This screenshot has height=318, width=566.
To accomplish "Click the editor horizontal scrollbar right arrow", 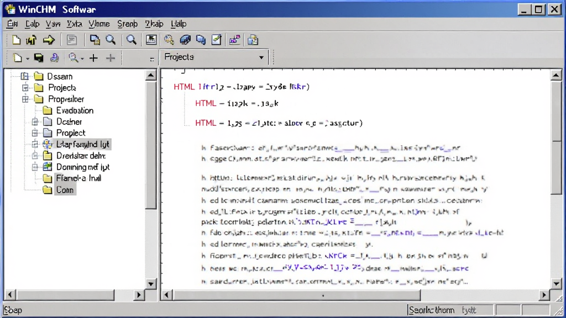I will pos(544,295).
